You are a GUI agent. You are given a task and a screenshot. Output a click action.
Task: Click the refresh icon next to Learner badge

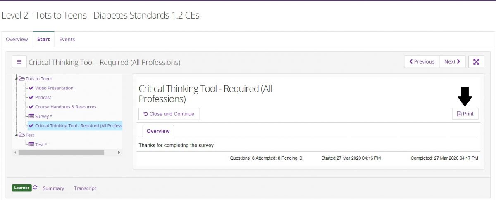tap(35, 188)
